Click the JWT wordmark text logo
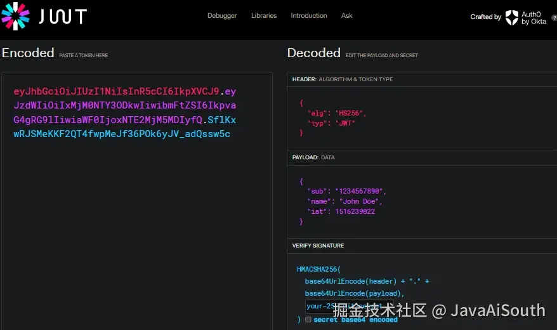 pos(63,16)
